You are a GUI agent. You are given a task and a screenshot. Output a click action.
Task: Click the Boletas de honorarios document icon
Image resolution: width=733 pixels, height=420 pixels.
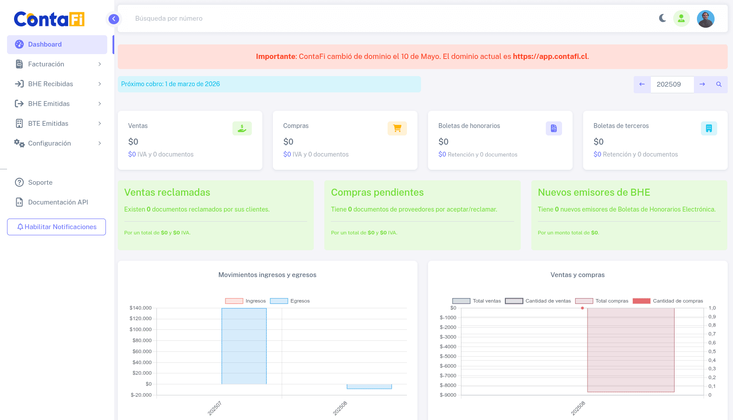point(554,128)
